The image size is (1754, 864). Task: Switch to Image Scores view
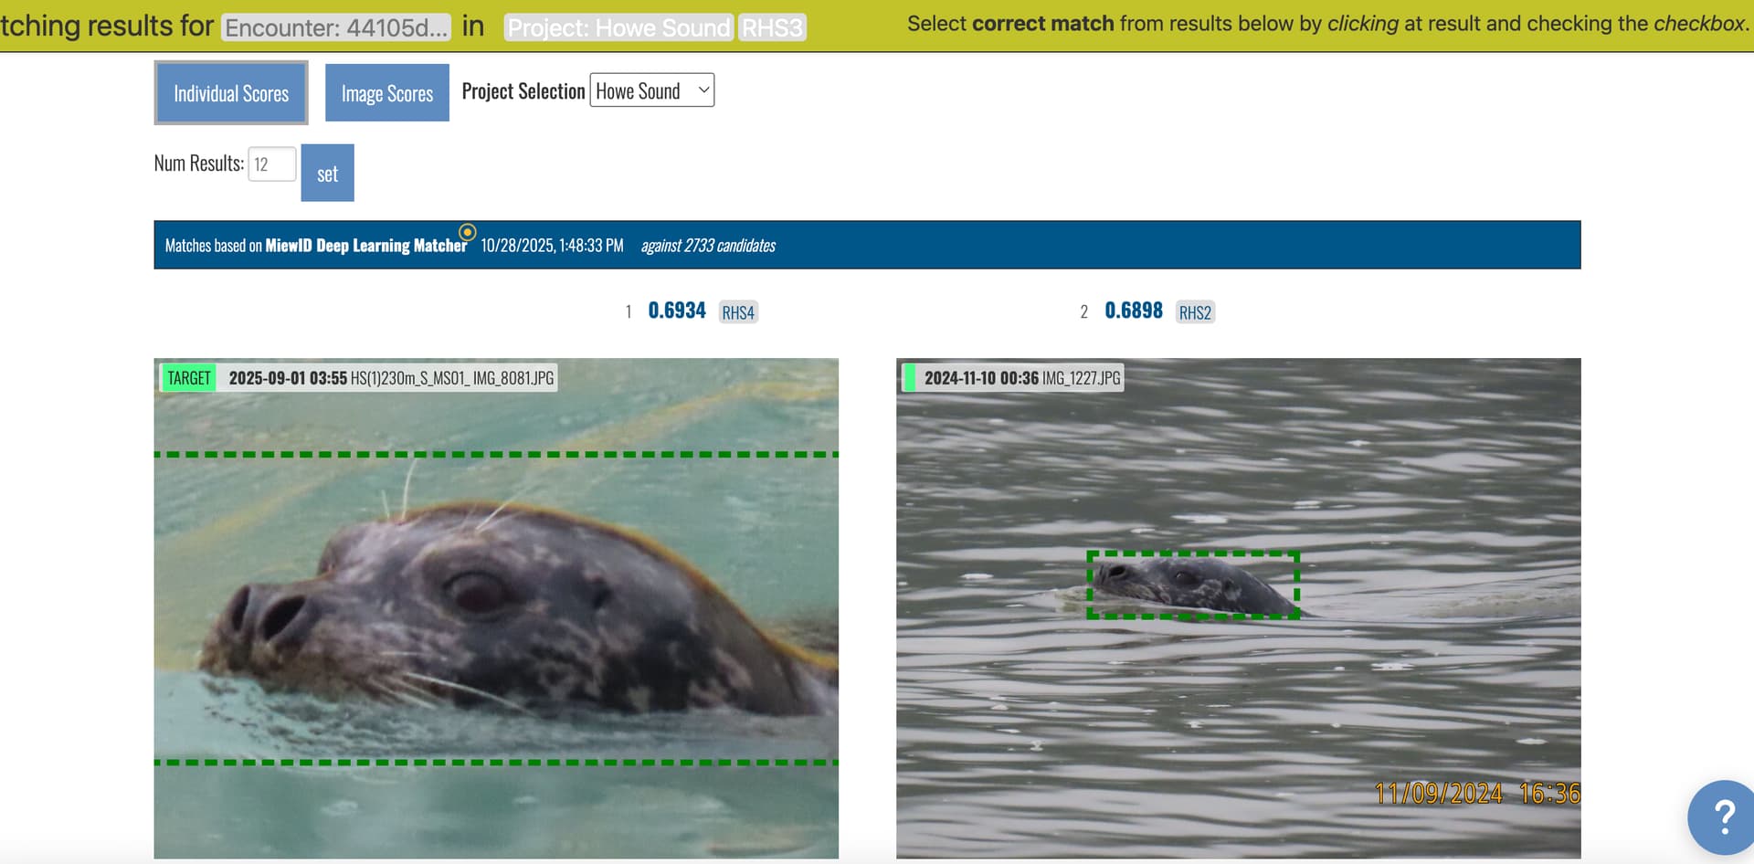point(387,93)
